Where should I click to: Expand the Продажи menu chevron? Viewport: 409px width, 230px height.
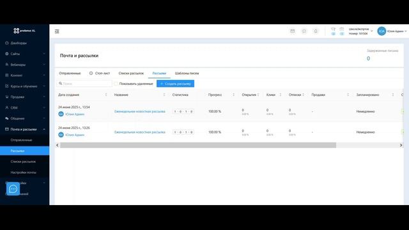pos(44,96)
